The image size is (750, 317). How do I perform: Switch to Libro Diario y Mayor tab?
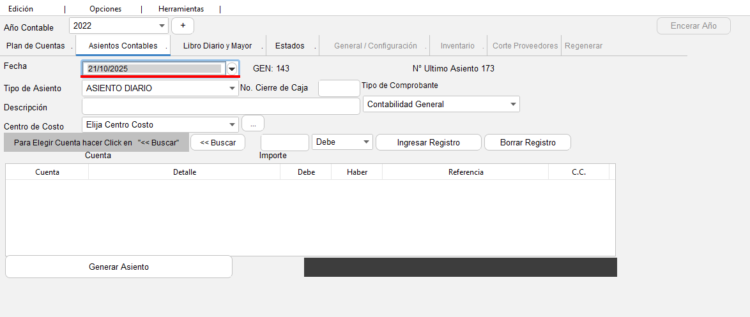coord(217,46)
